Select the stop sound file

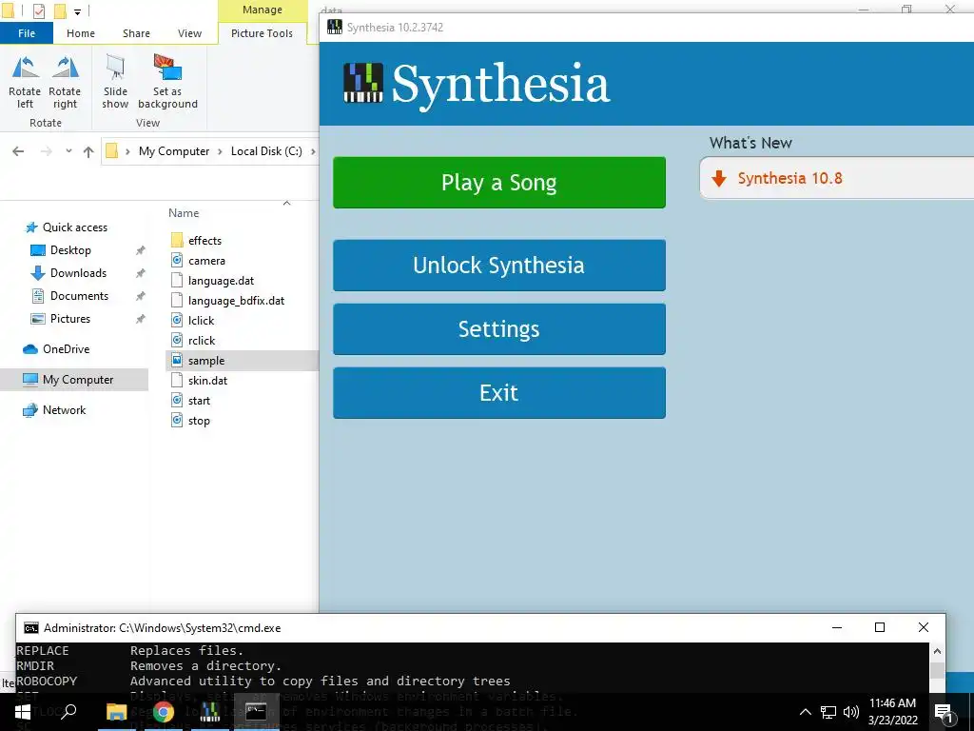[199, 420]
